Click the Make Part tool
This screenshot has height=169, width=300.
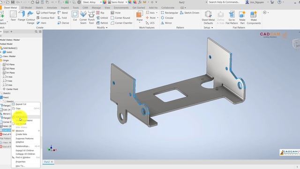[242, 17]
